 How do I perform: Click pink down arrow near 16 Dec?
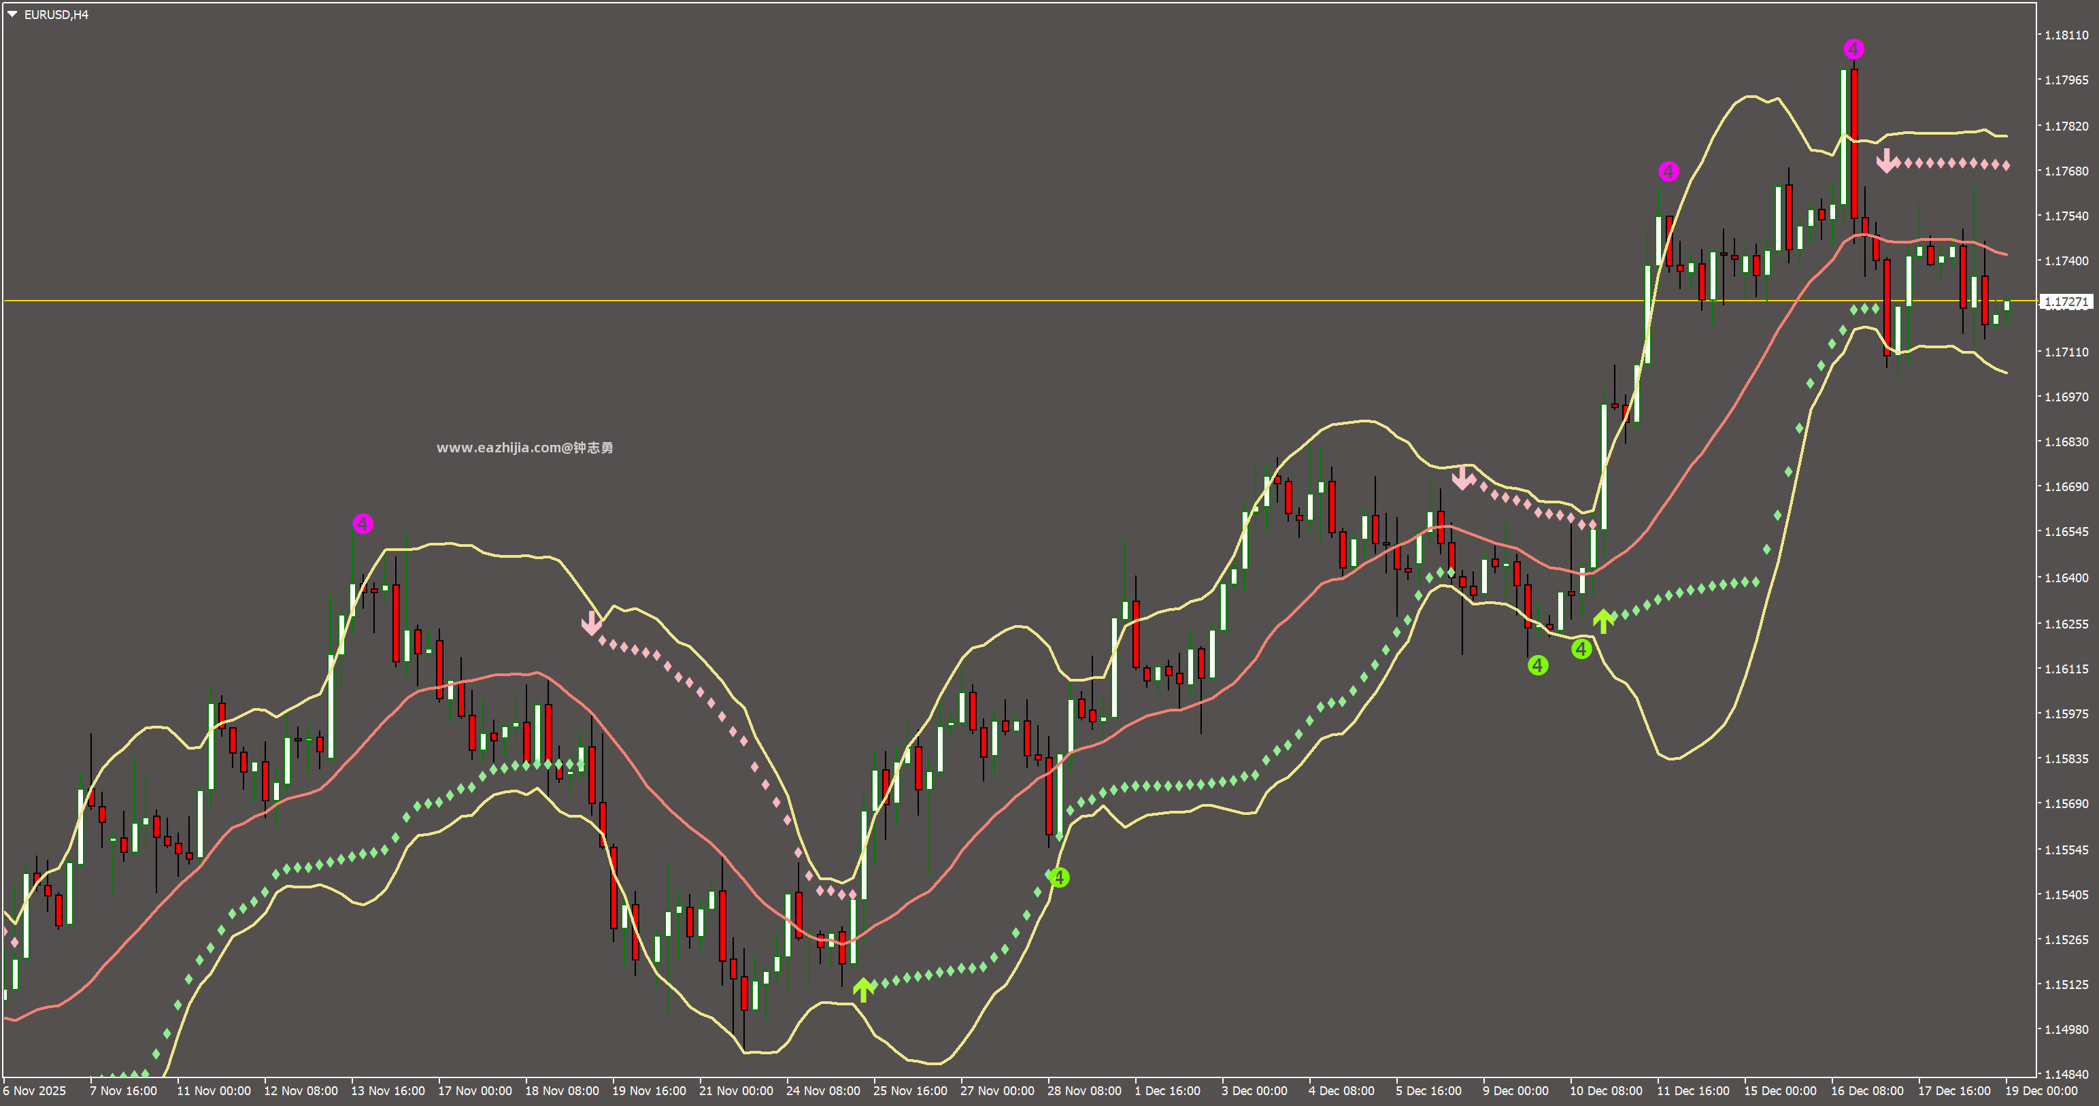[1886, 161]
